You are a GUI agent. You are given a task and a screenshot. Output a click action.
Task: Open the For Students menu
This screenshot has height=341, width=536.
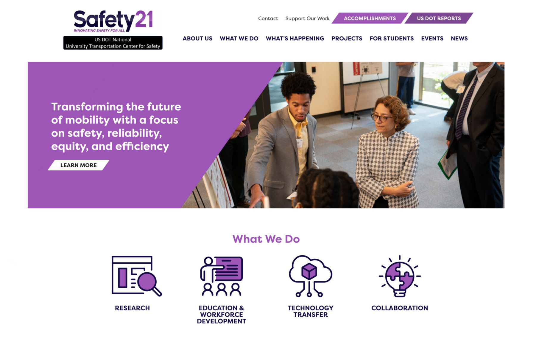[x=392, y=38]
